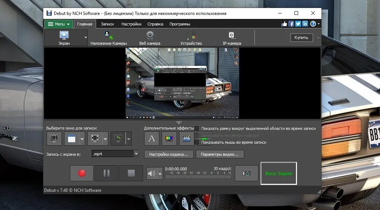The width and height of the screenshot is (380, 210).
Task: Open the .mp4 format combo box
Action: [115, 154]
